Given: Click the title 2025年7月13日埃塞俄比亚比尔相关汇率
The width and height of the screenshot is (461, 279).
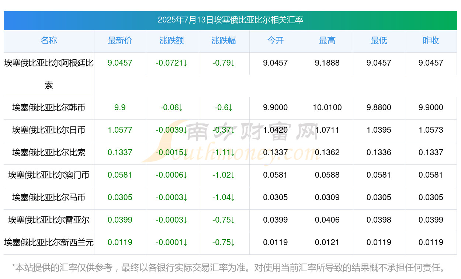Looking at the screenshot, I should click(x=230, y=20).
